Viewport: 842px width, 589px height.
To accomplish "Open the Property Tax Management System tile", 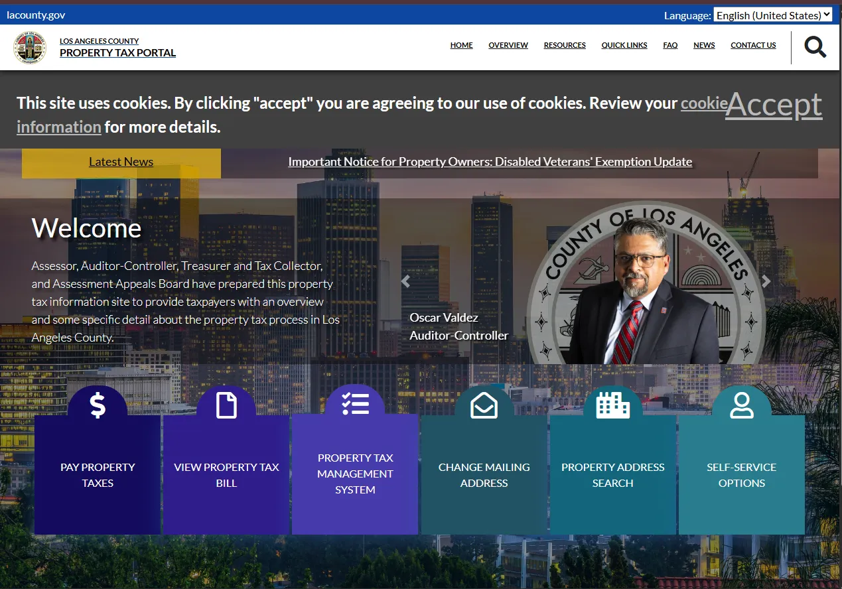I will click(x=355, y=474).
